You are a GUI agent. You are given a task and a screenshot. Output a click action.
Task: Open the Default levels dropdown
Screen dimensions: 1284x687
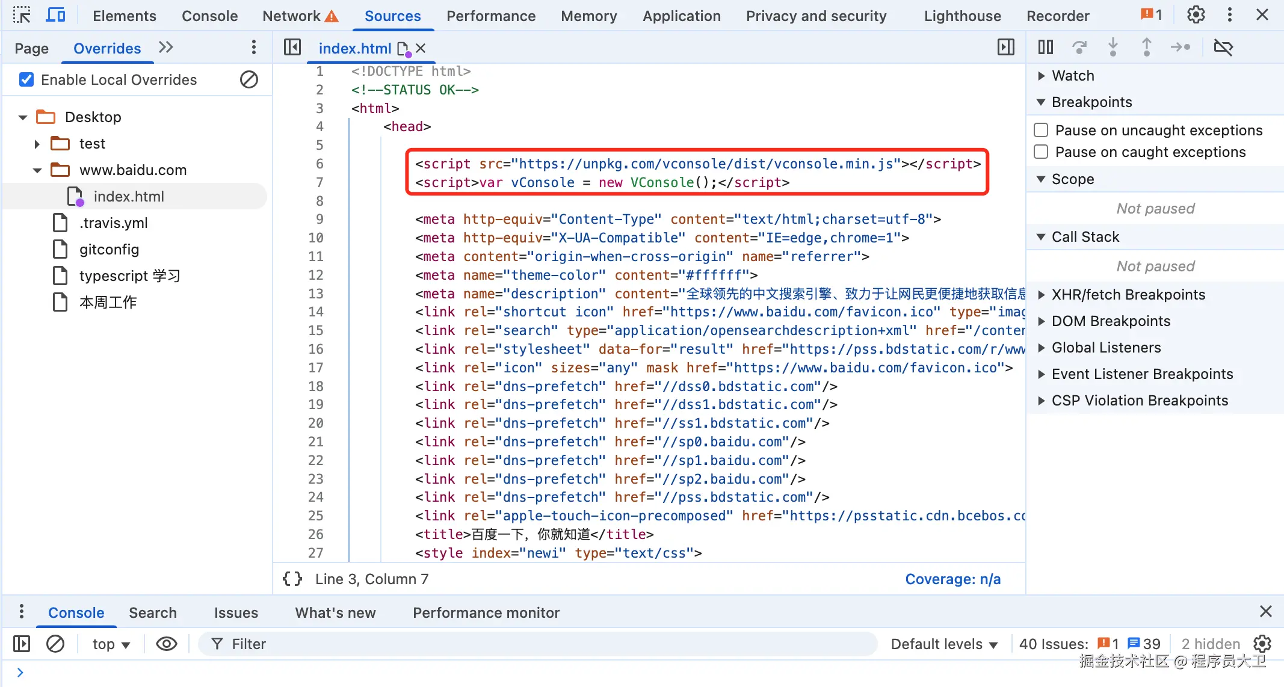click(943, 644)
